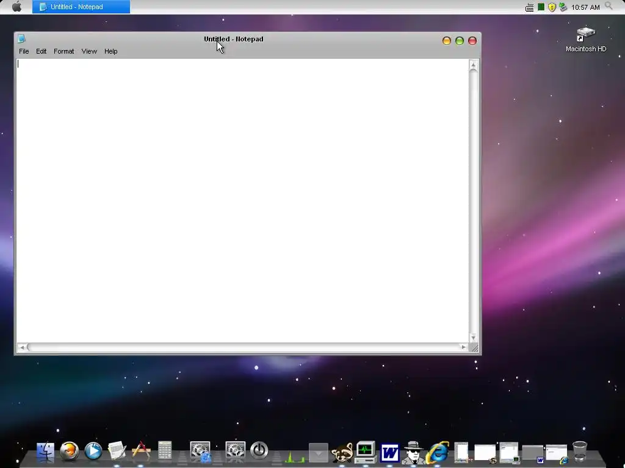Click the on-screen keyboard tray icon

pyautogui.click(x=529, y=7)
